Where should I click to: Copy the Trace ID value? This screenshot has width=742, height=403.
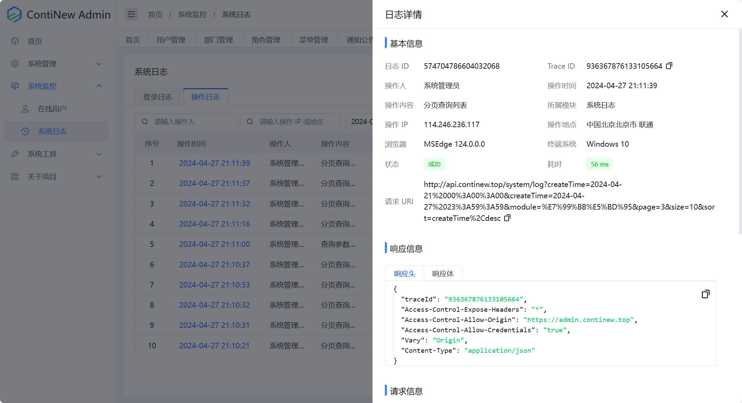pos(669,66)
